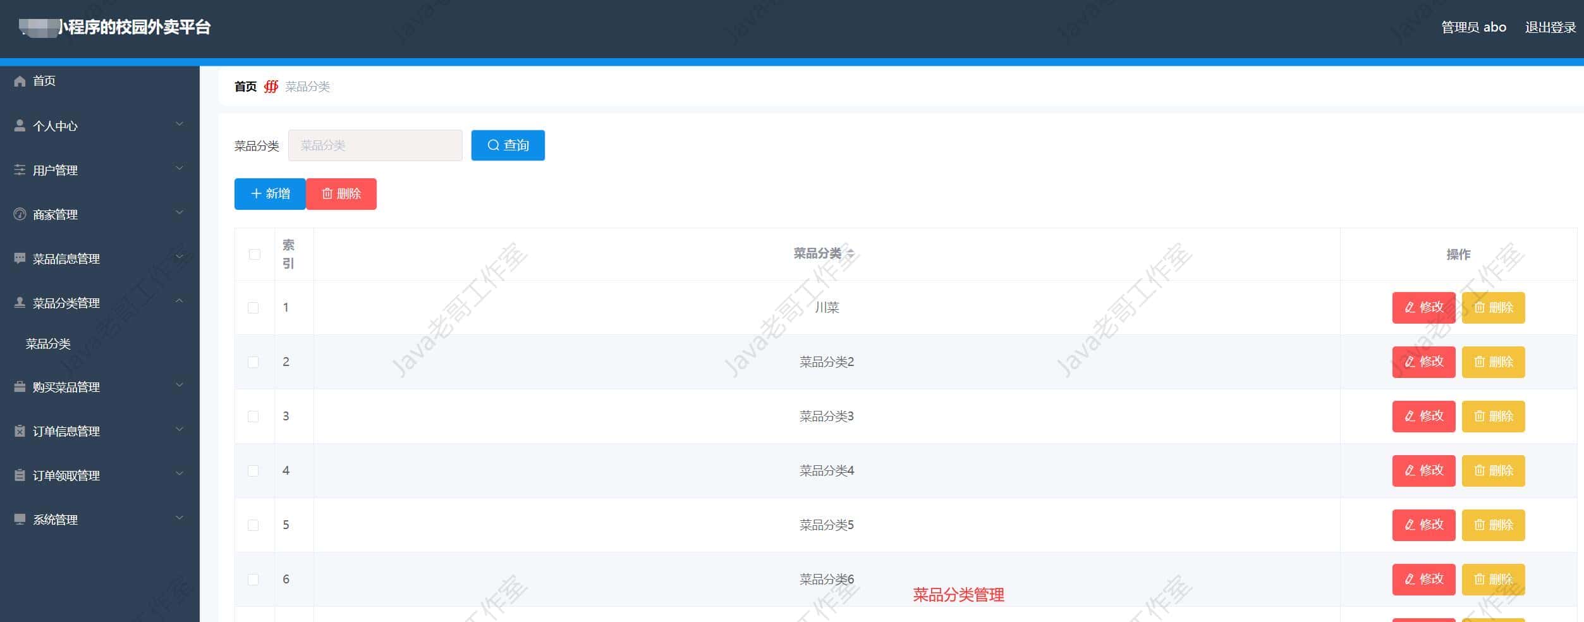This screenshot has height=622, width=1584.
Task: Click the 菜品分类 breadcrumb text
Action: coord(307,87)
